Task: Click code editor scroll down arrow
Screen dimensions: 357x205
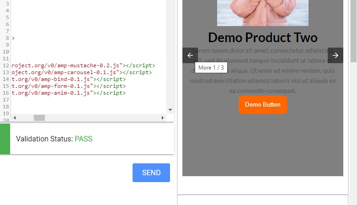Action: pos(170,110)
